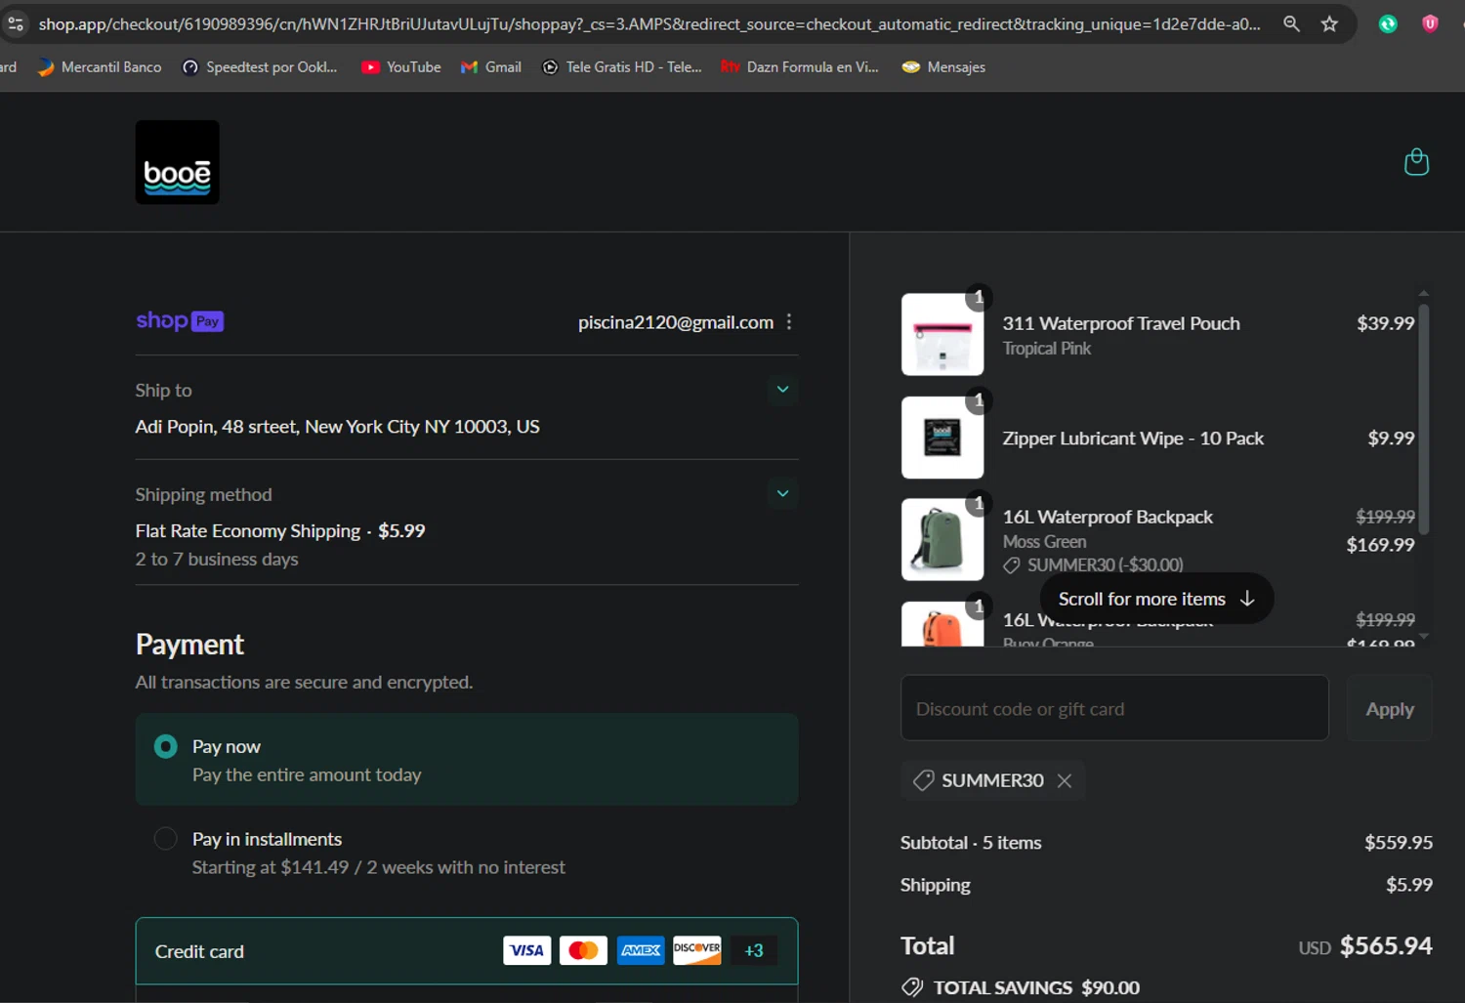Click the Visa card icon
Image resolution: width=1465 pixels, height=1003 pixels.
coord(527,950)
